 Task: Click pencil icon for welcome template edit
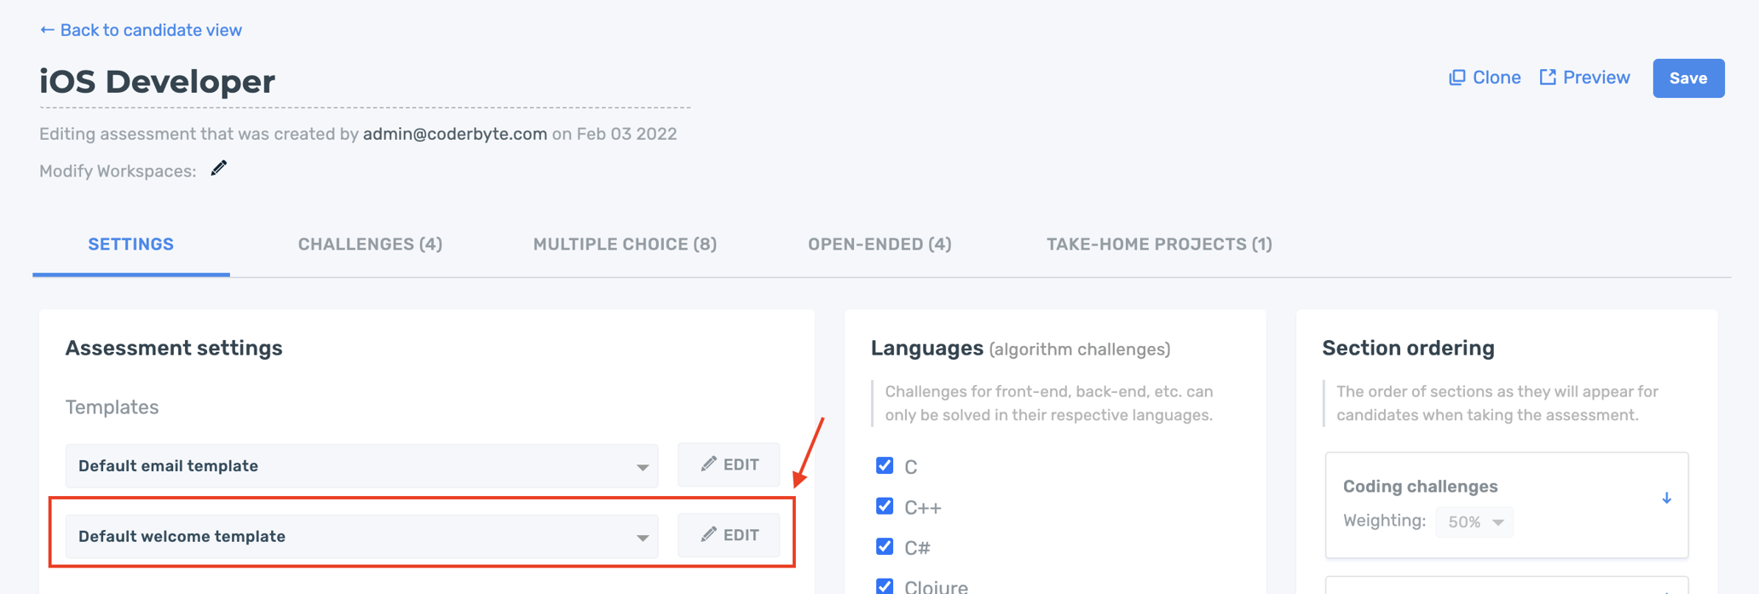click(708, 535)
